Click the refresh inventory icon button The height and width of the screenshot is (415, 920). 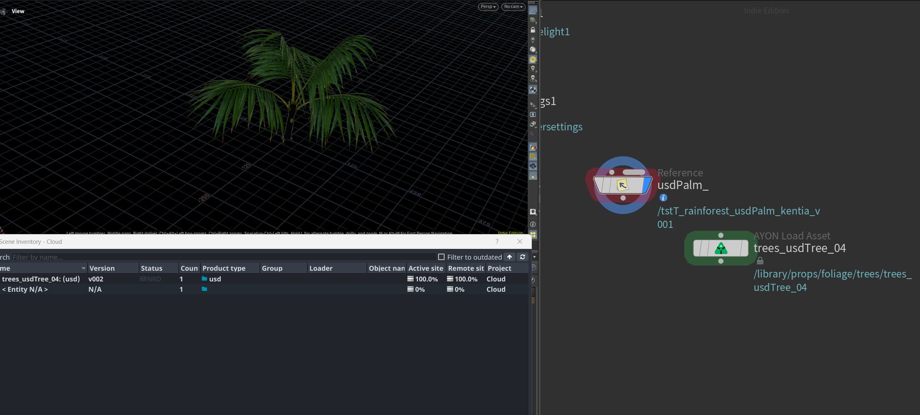click(523, 257)
